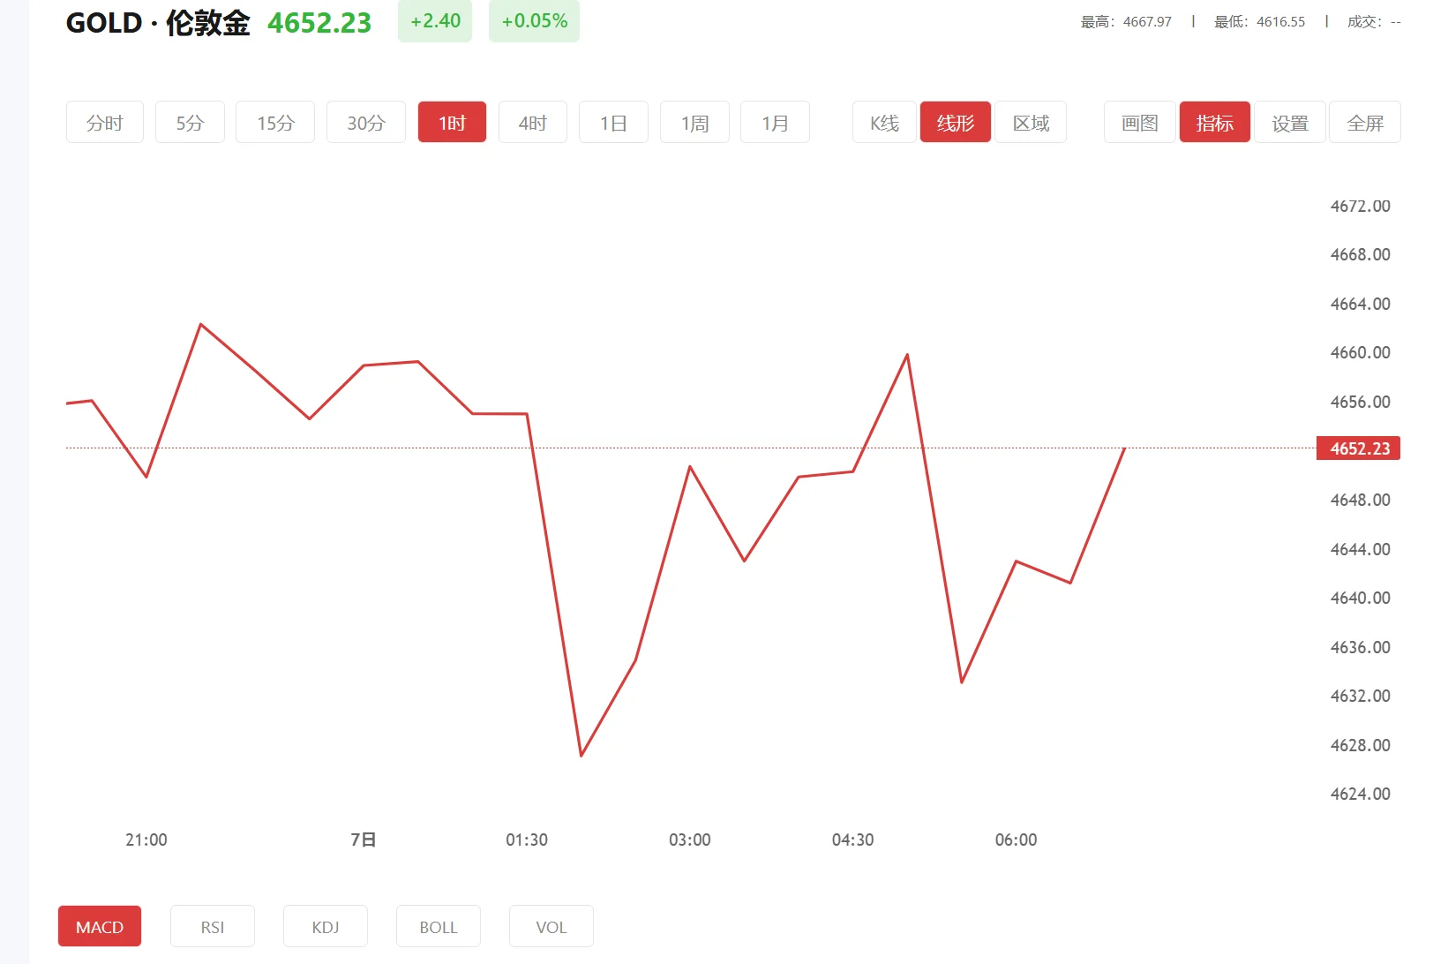Toggle the MACD indicator
The width and height of the screenshot is (1433, 964).
pos(99,926)
